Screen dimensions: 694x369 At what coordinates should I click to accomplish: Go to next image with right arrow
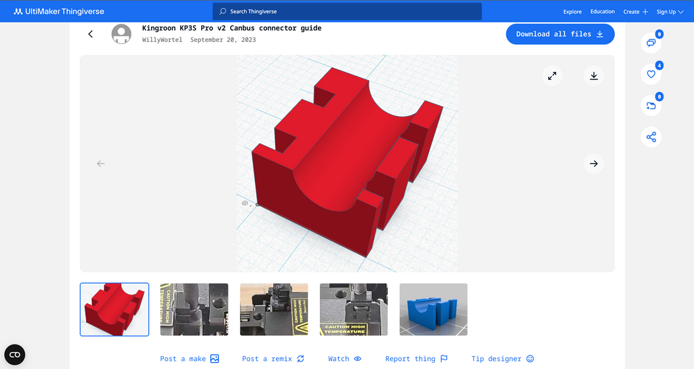coord(594,163)
